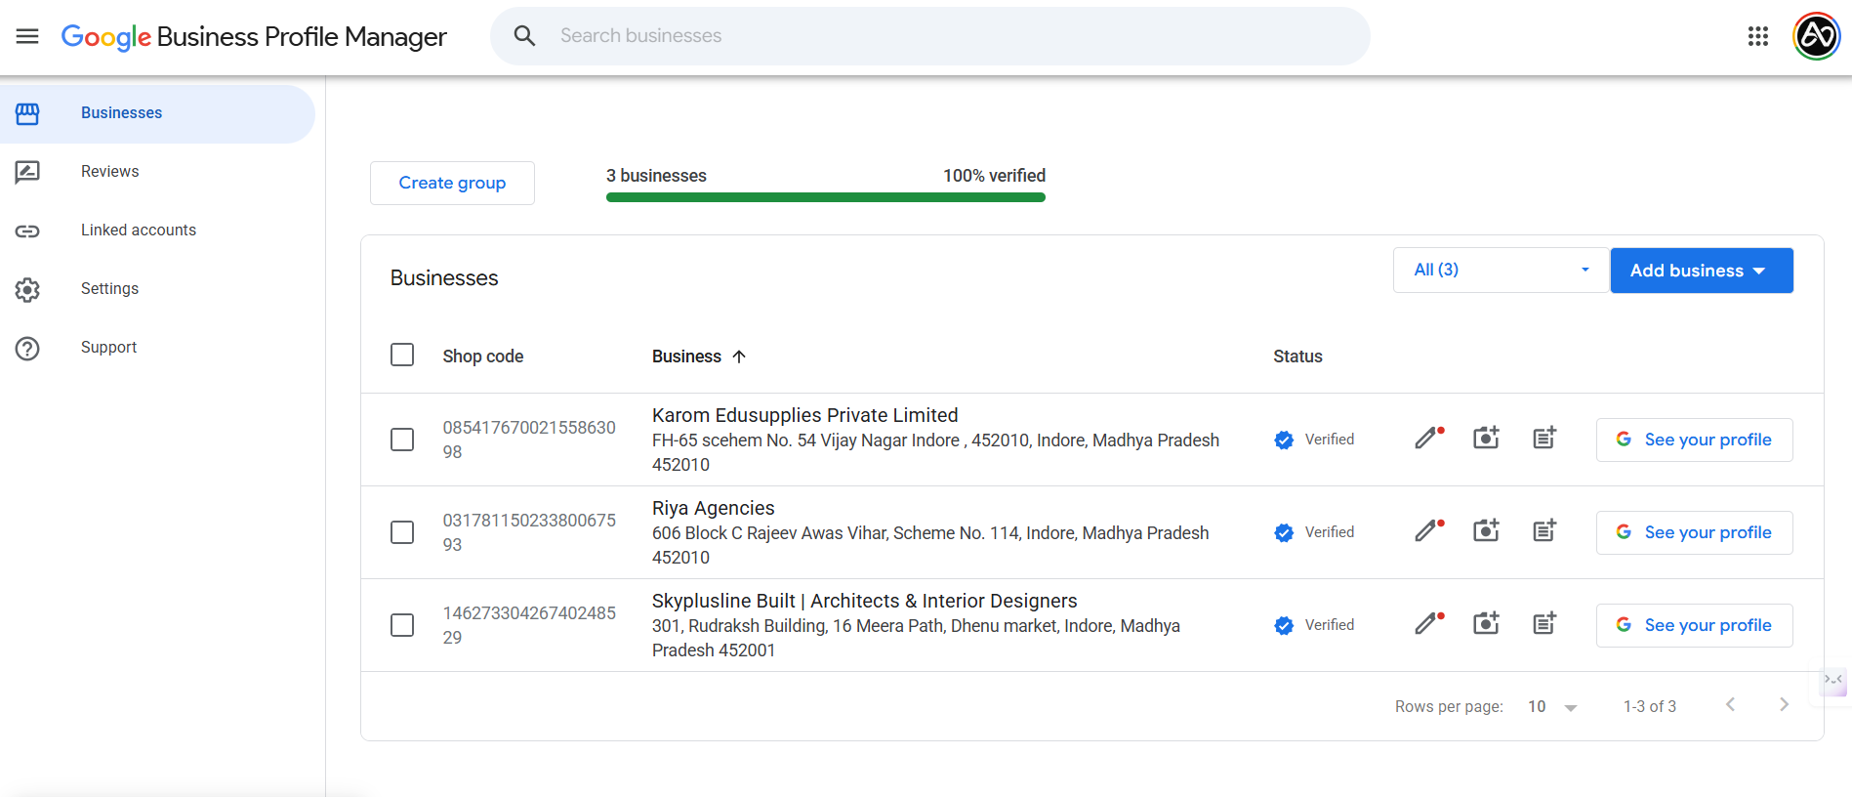See your profile for Riya Agencies
The width and height of the screenshot is (1852, 797).
click(x=1694, y=532)
